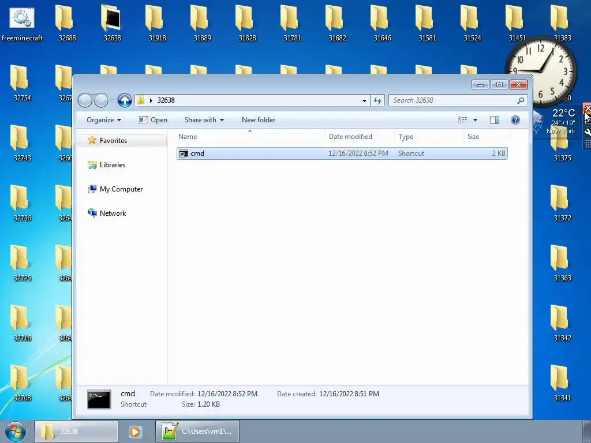Screen dimensions: 591x443
Task: Open the view options dropdown arrow
Action: pos(476,120)
